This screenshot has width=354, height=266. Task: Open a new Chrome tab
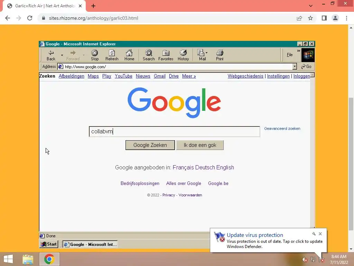click(x=93, y=6)
